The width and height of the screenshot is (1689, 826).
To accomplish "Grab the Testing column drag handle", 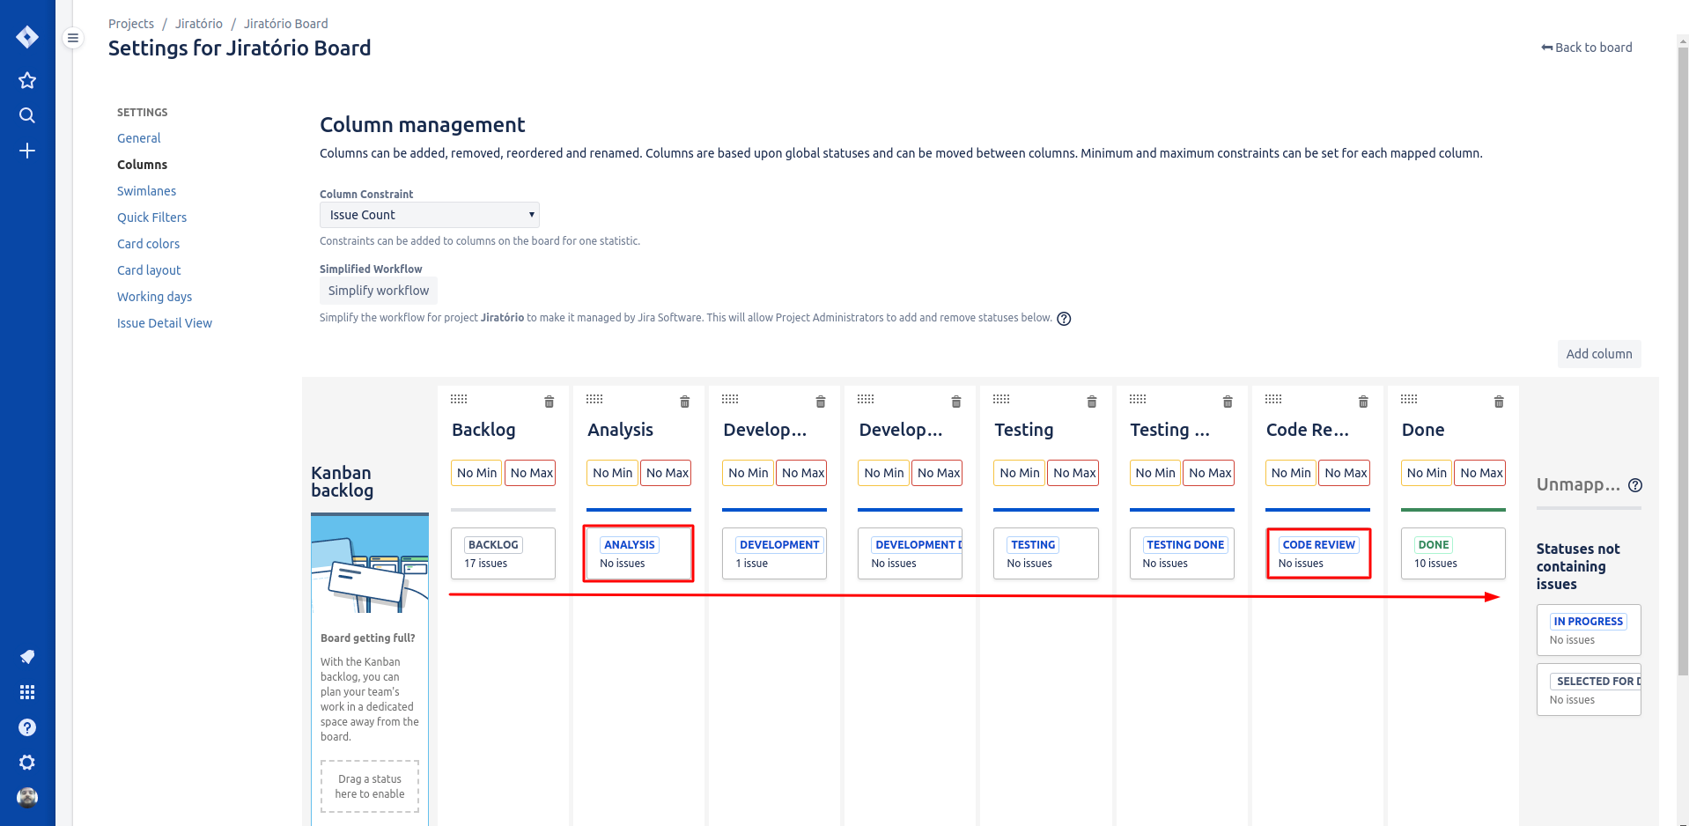I will (x=1001, y=399).
